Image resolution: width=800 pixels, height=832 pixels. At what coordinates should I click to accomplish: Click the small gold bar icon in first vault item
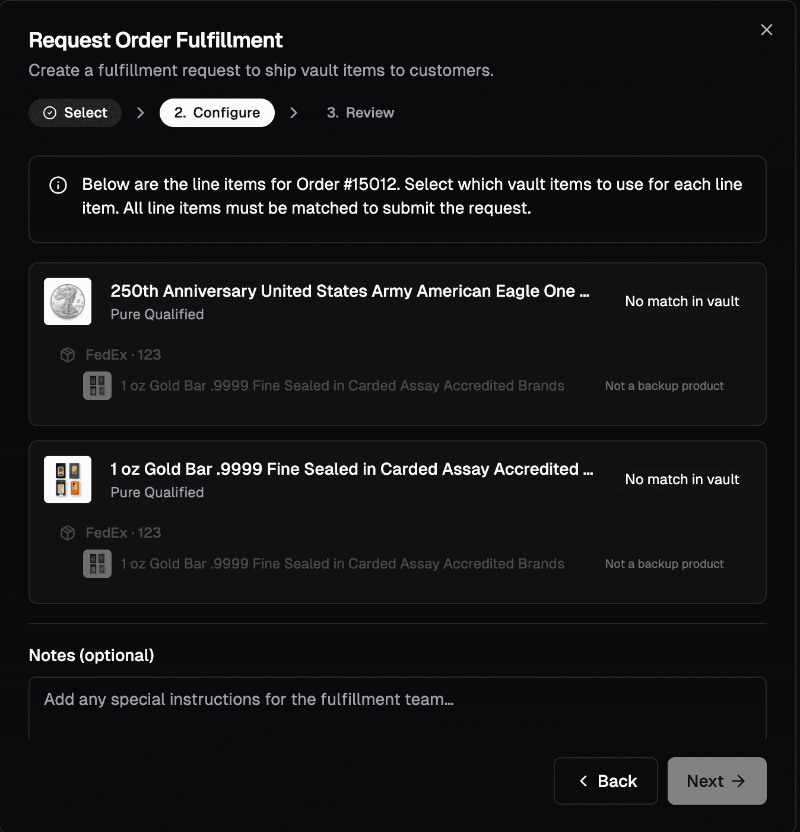(x=97, y=386)
